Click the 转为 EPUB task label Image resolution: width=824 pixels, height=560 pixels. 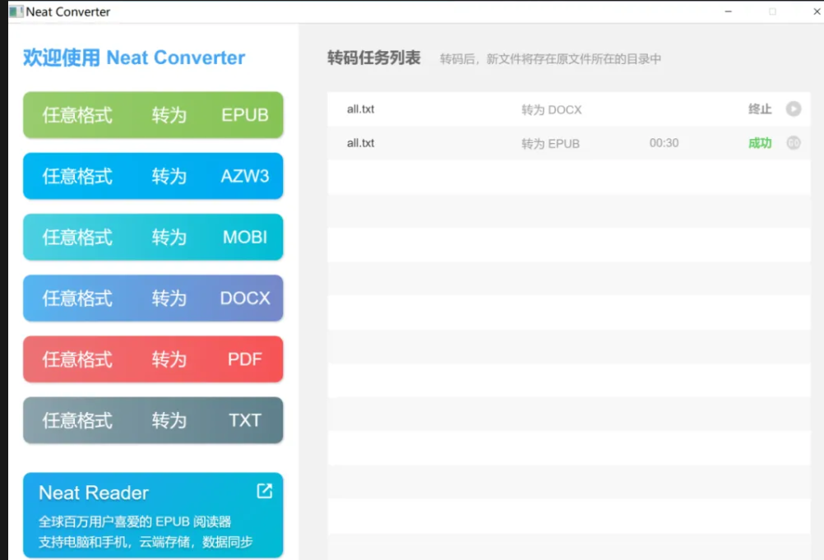coord(550,143)
